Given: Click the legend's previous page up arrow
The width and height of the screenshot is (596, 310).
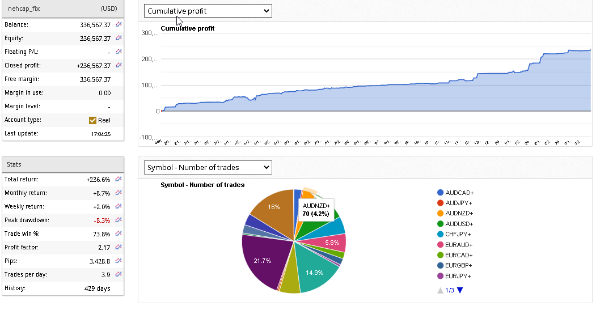Looking at the screenshot, I should point(440,290).
